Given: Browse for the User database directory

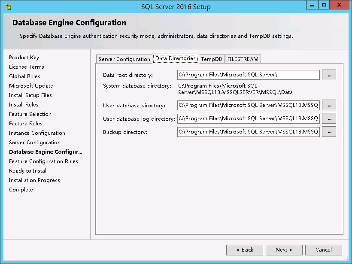Looking at the screenshot, I should point(329,105).
